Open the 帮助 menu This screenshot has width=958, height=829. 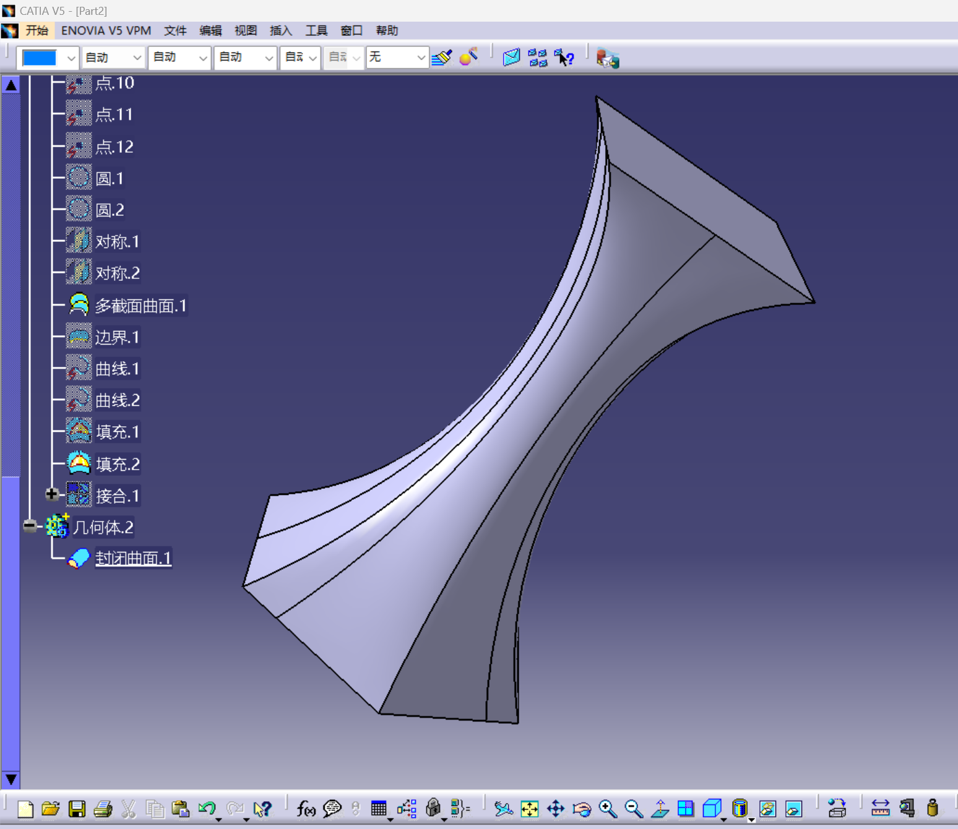[387, 30]
